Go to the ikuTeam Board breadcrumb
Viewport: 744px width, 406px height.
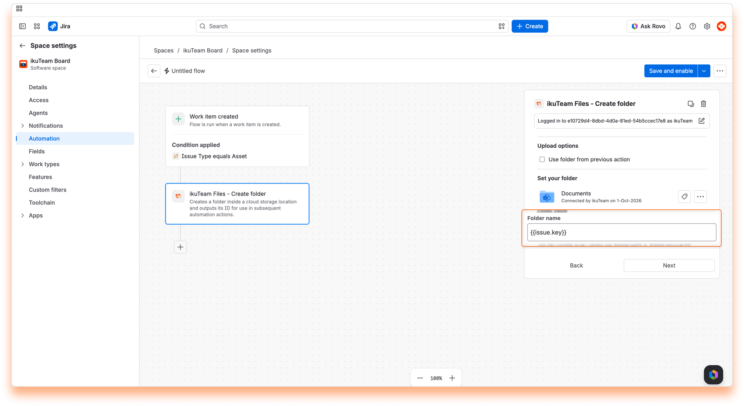(203, 50)
